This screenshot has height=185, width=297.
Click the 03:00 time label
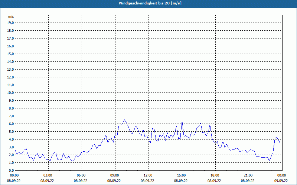[49, 175]
